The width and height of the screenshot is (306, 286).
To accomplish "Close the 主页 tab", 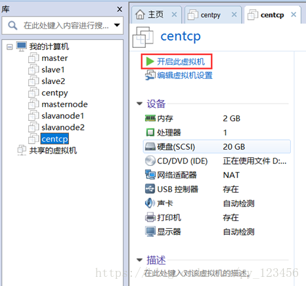I will (174, 14).
